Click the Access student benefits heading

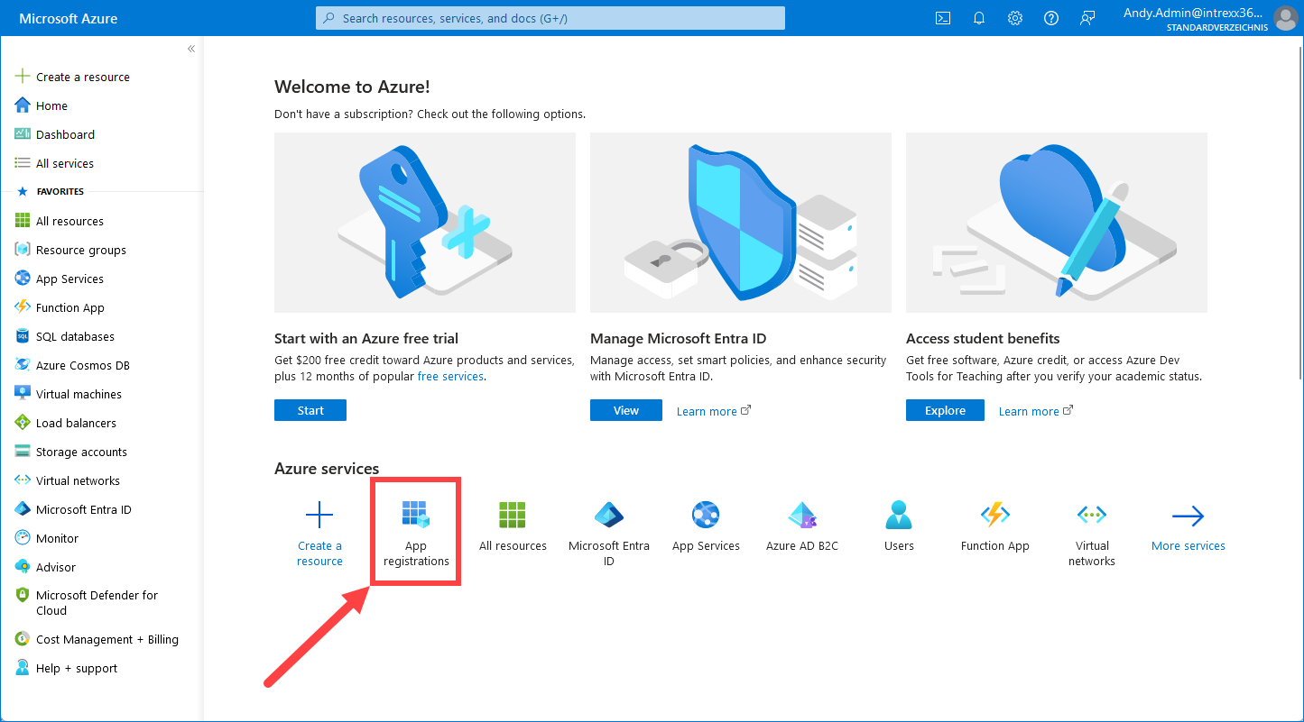983,339
